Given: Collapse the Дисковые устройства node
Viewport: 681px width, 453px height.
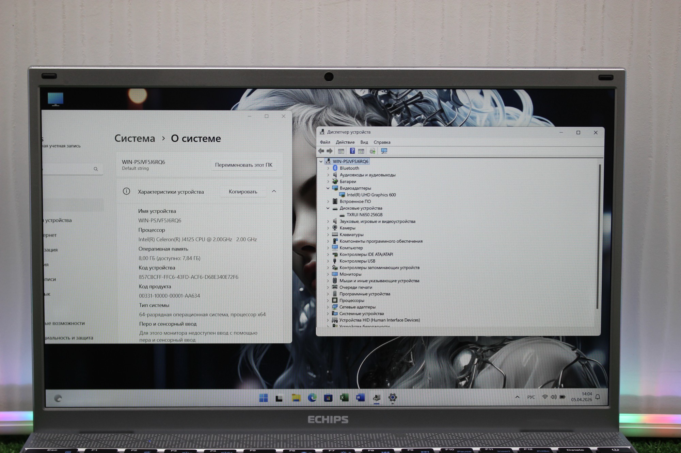Looking at the screenshot, I should point(328,208).
